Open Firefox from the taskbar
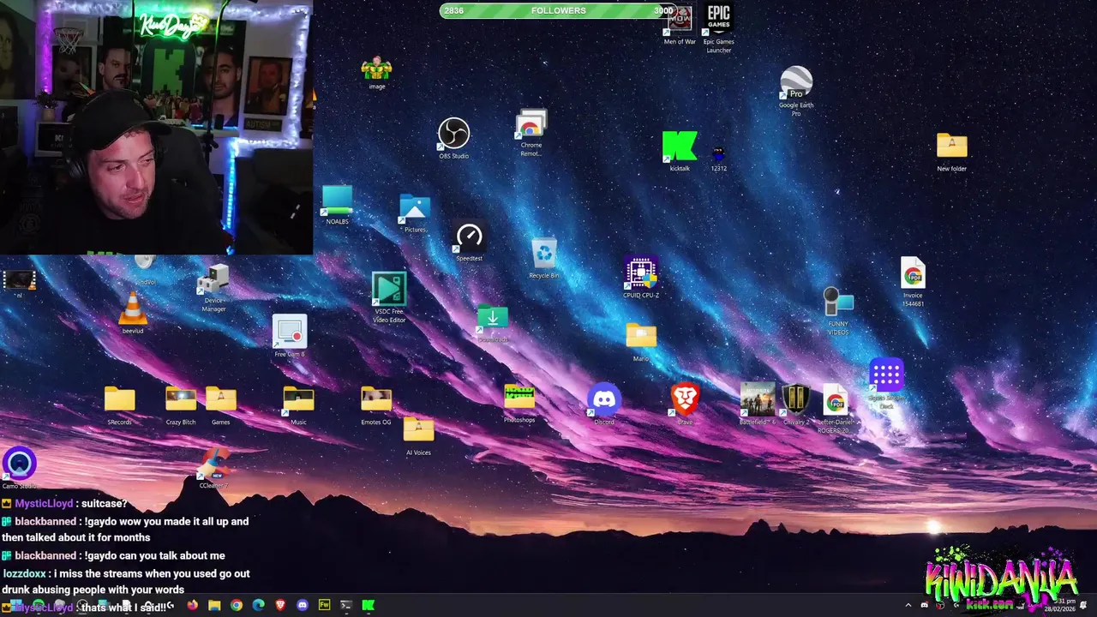 192,605
